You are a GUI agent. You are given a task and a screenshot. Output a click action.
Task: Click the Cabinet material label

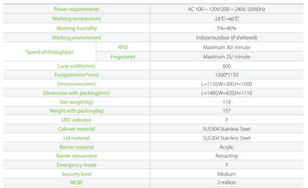[76, 129]
